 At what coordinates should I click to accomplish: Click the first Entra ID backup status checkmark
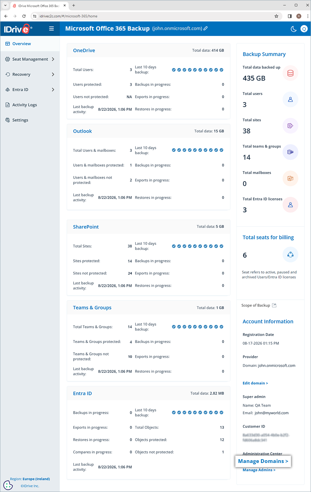pyautogui.click(x=174, y=412)
